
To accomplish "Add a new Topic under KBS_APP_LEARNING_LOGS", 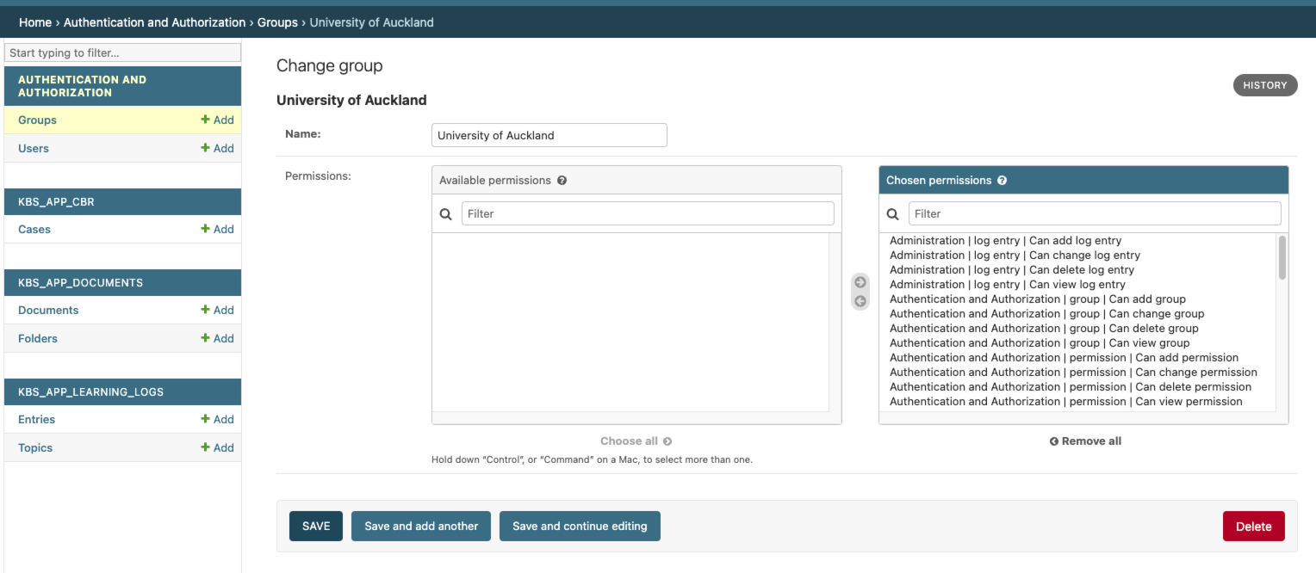I will (x=218, y=447).
